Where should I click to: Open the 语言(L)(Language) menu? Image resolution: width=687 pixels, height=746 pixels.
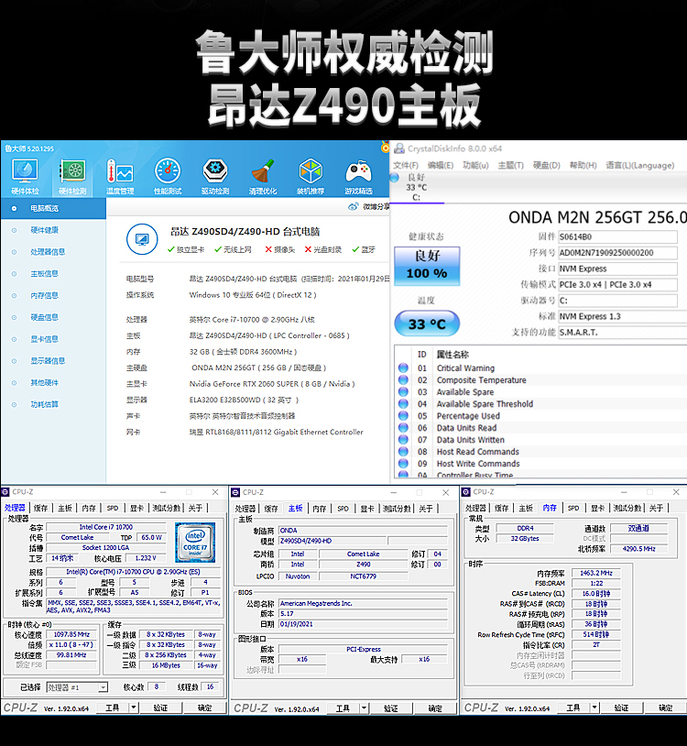[640, 165]
